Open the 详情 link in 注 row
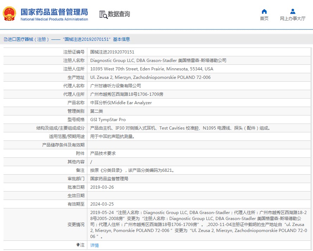 (x=94, y=245)
